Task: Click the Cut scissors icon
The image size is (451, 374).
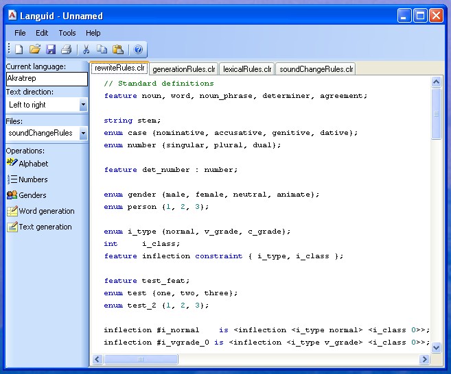Action: (x=86, y=49)
